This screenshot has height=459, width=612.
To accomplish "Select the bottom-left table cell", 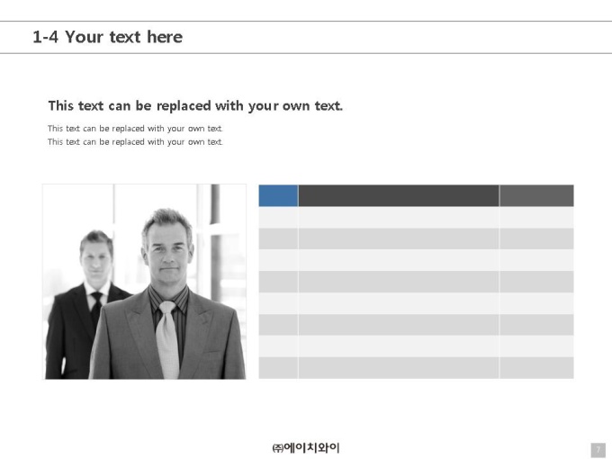I will pos(278,368).
